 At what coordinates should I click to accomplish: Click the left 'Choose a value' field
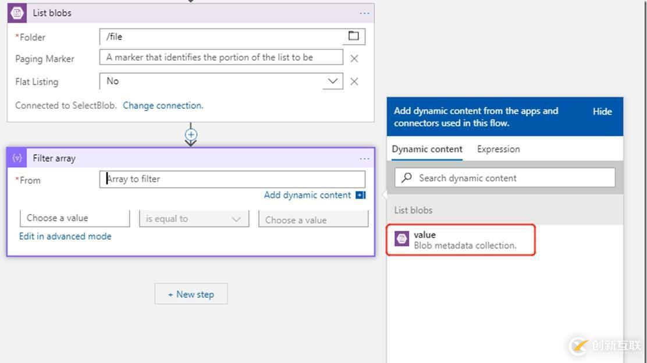point(74,218)
